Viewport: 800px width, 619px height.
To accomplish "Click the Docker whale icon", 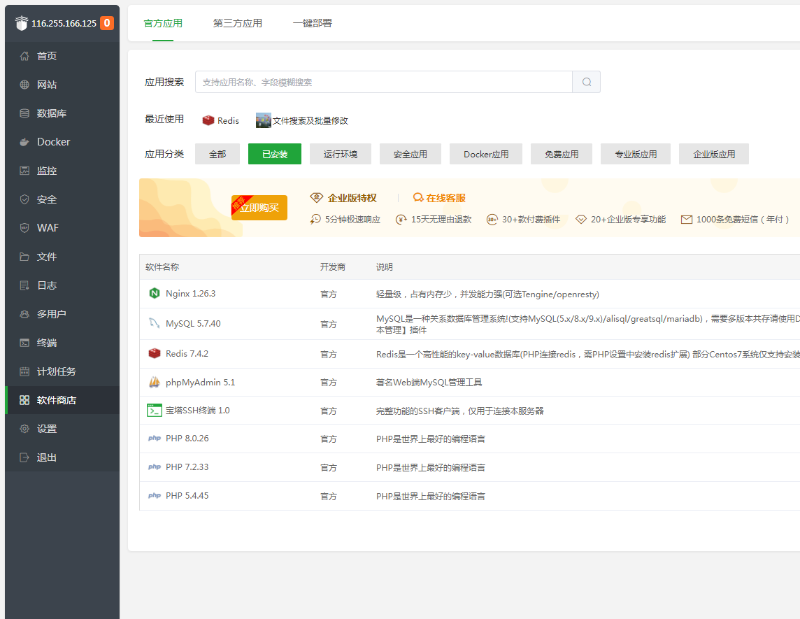I will 24,142.
